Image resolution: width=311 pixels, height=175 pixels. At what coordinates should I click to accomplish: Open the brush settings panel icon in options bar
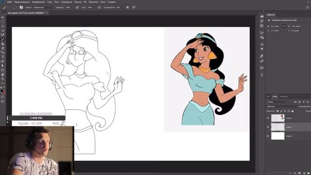coord(21,7)
